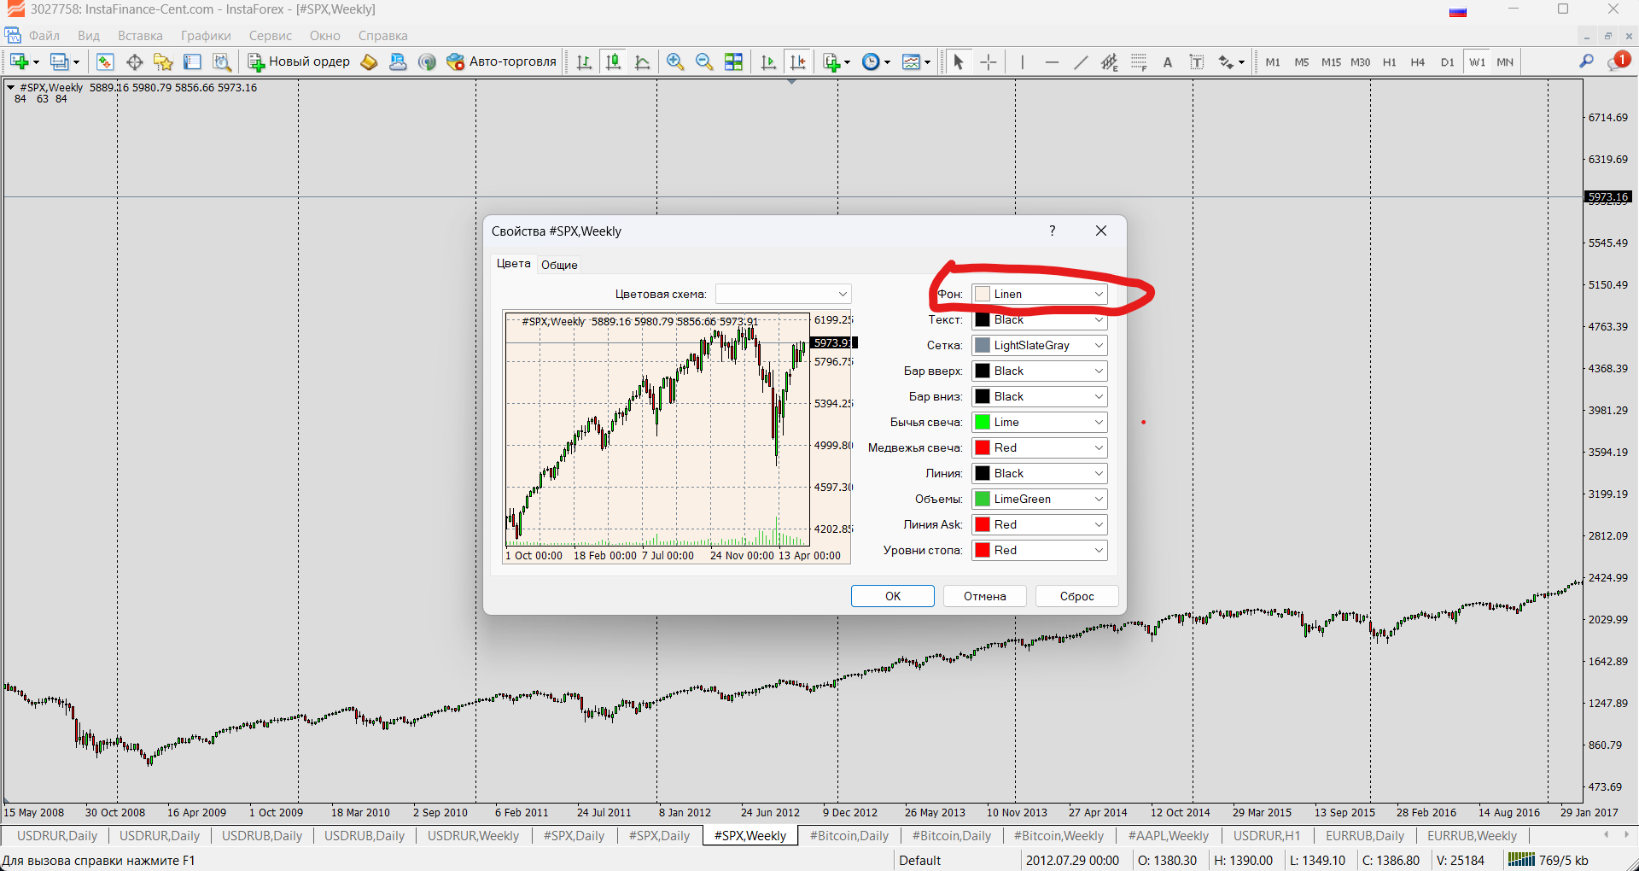Open the Цветовая схема dropdown
The width and height of the screenshot is (1639, 871).
click(x=783, y=294)
